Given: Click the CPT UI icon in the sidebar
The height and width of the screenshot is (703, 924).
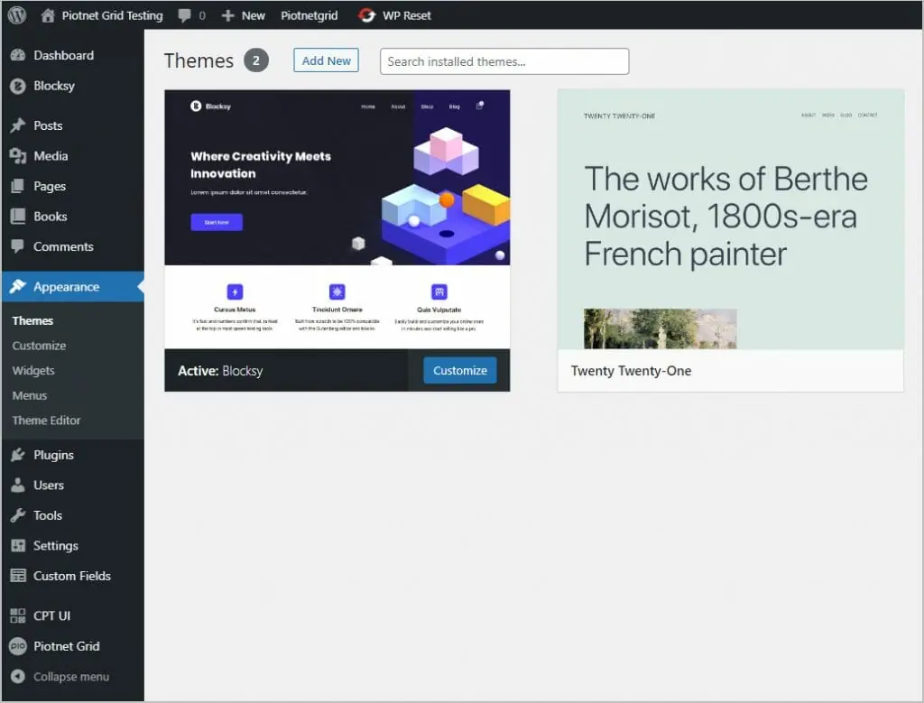Looking at the screenshot, I should coord(19,615).
